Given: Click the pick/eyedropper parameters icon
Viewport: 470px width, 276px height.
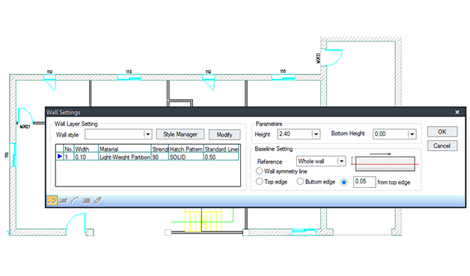Looking at the screenshot, I should click(x=98, y=201).
